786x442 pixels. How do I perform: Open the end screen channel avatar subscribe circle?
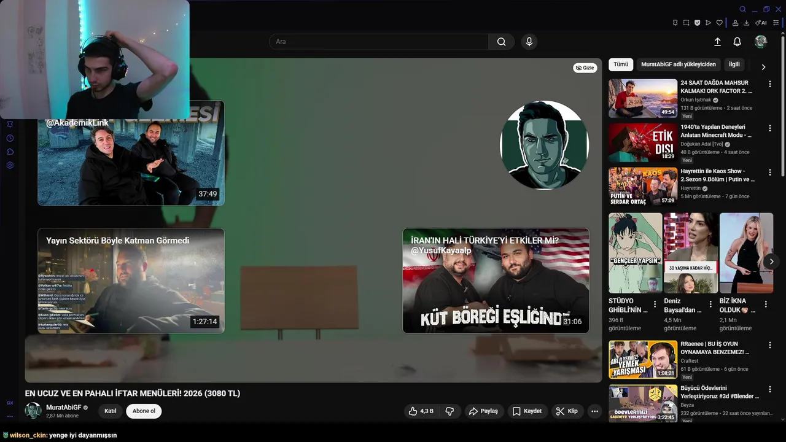545,145
